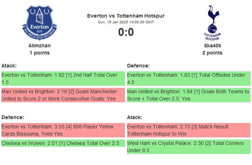Click Ska40k's 2 points label

[x=212, y=53]
